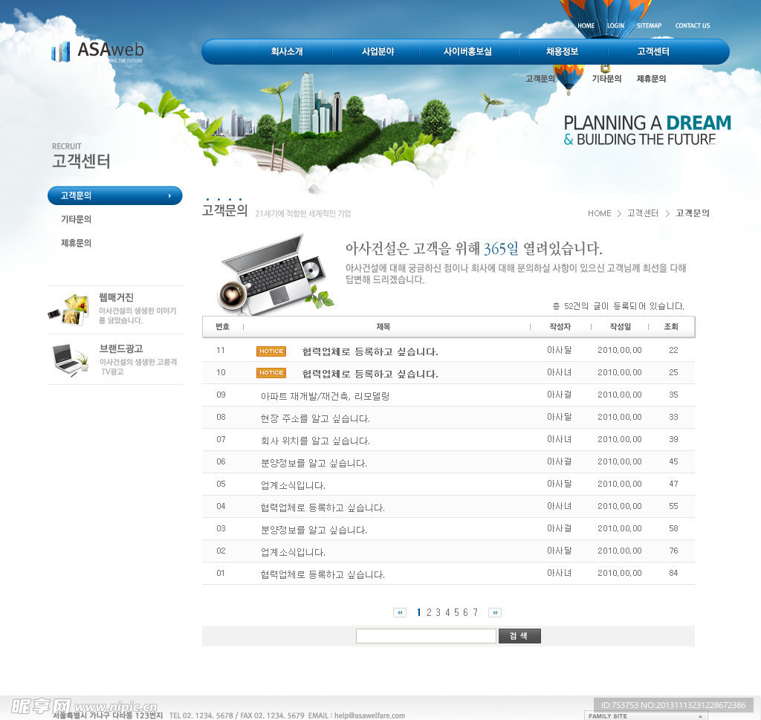The width and height of the screenshot is (761, 720).
Task: Select current page 1 in pagination
Action: [x=419, y=612]
